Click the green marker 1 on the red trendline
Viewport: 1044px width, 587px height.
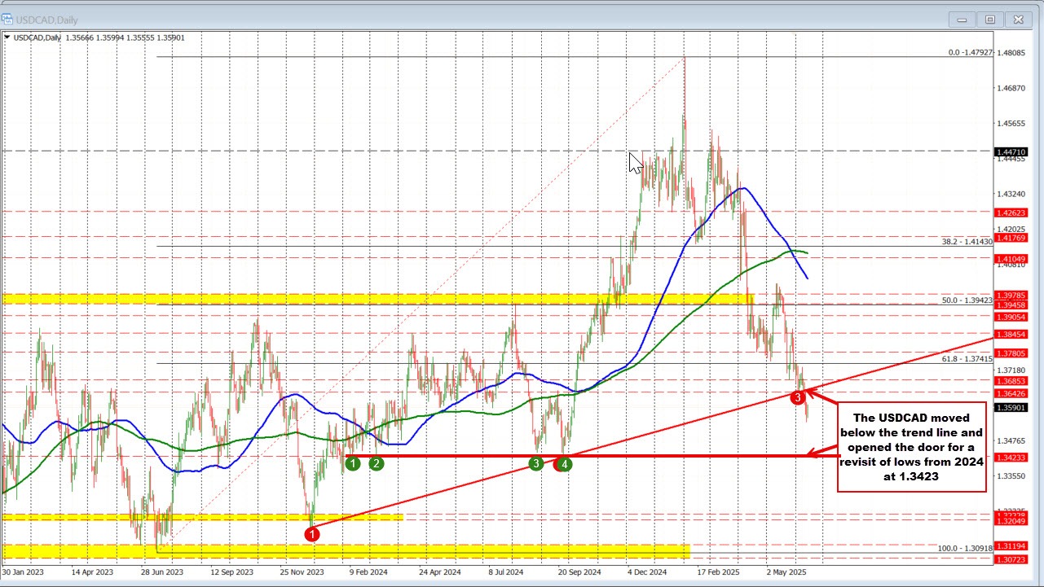(352, 463)
